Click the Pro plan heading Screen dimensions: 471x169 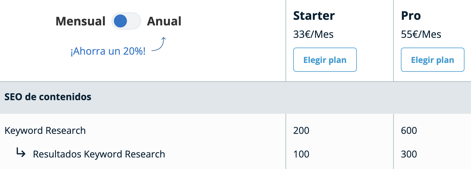click(x=411, y=16)
